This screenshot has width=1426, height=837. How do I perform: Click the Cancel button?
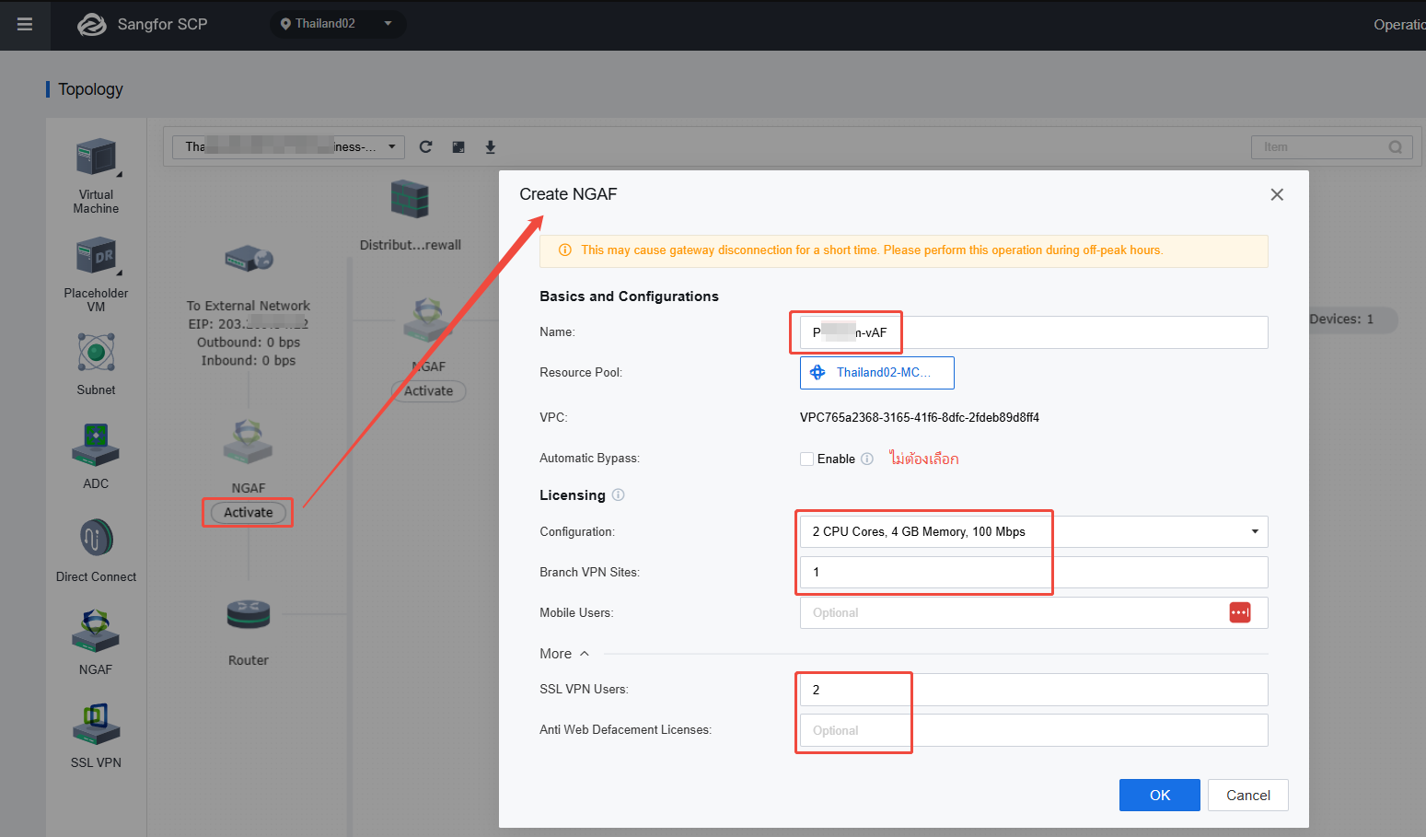[x=1248, y=796]
